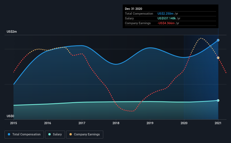This screenshot has width=231, height=143.
Task: Click the Company Earnings label in tooltip
Action: [x=138, y=23]
